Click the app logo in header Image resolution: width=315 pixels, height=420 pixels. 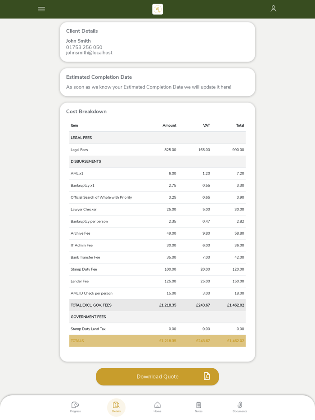[x=157, y=9]
